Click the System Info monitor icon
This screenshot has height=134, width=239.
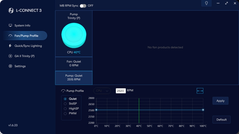(10, 25)
